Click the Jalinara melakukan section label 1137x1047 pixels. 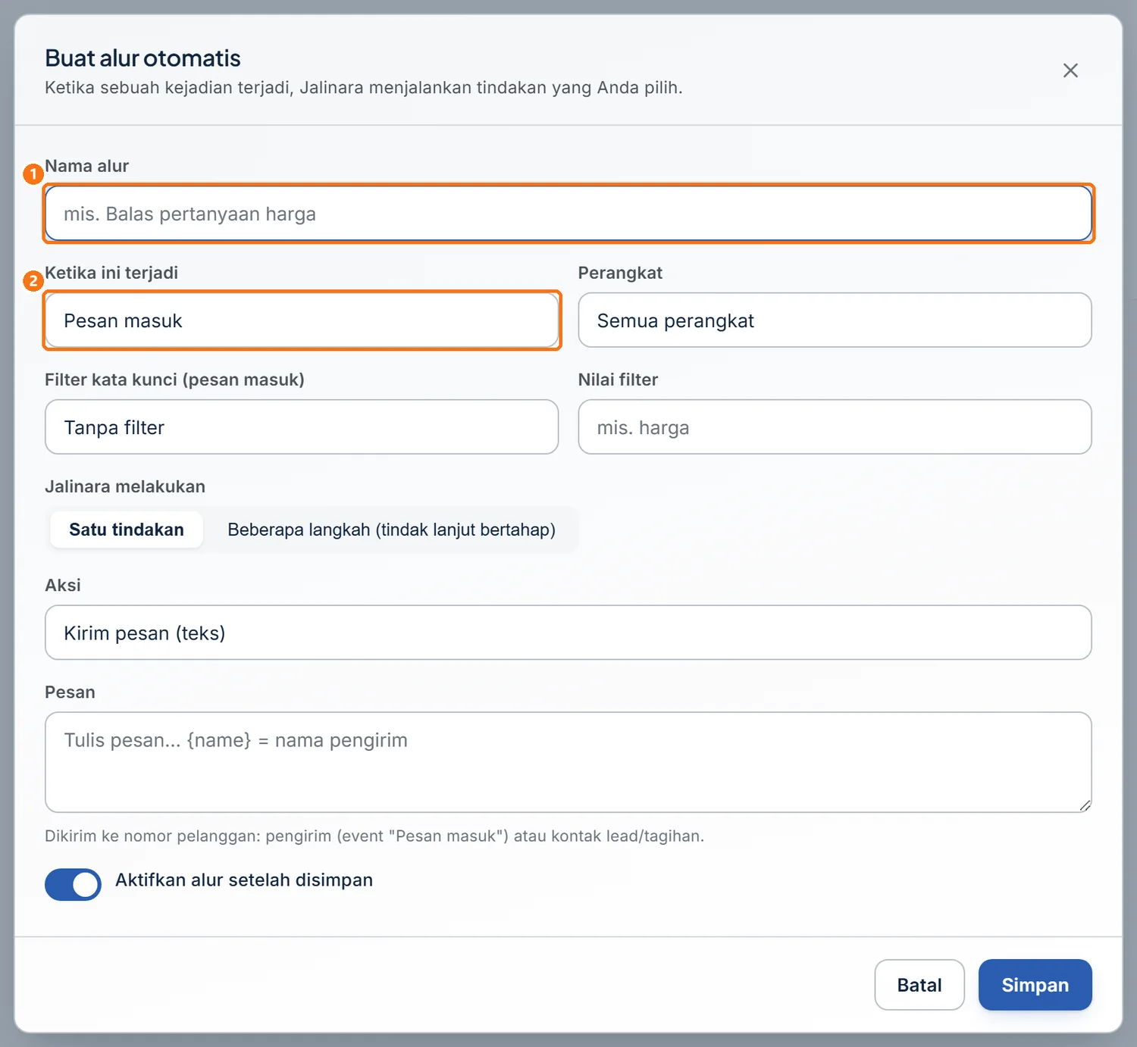125,486
